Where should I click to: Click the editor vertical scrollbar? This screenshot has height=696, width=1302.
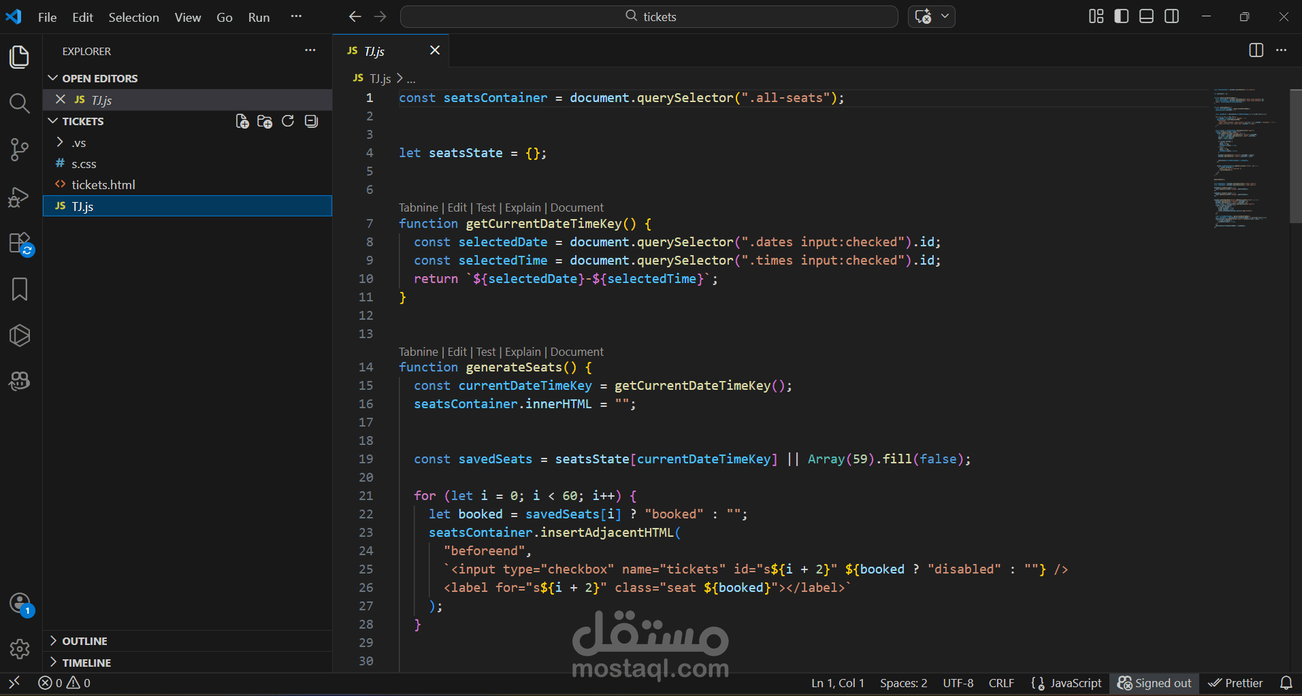[x=1296, y=156]
